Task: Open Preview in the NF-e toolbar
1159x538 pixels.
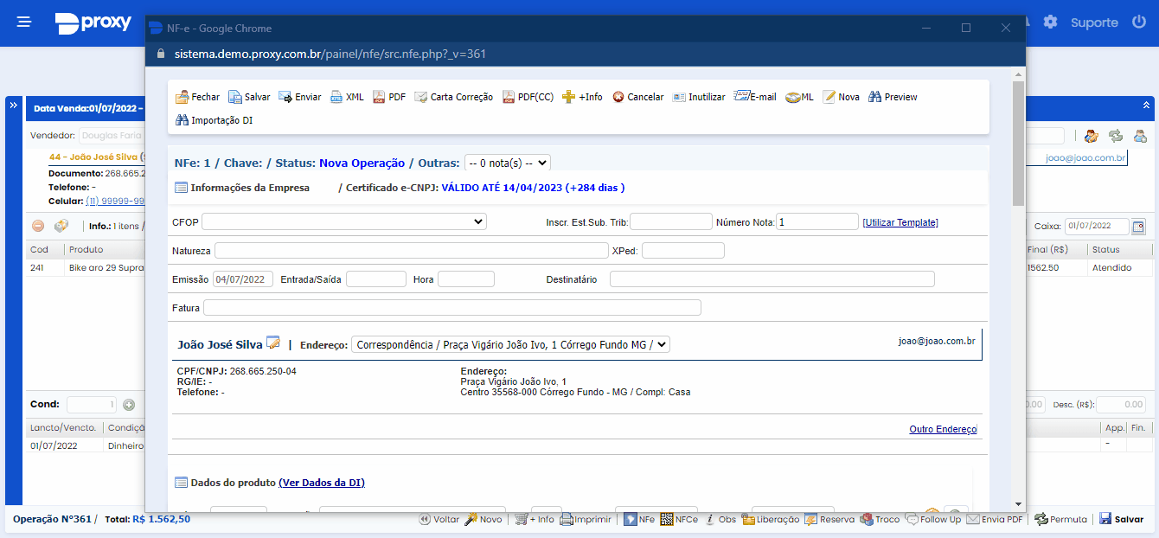Action: point(893,97)
